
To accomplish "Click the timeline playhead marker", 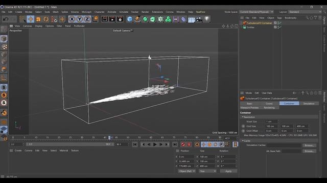I will (x=109, y=138).
